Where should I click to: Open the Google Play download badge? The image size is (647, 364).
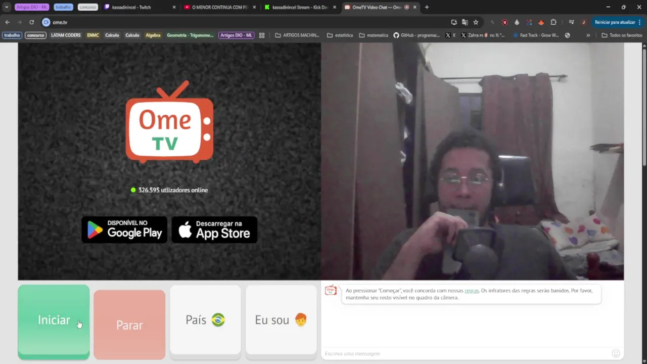pyautogui.click(x=124, y=230)
